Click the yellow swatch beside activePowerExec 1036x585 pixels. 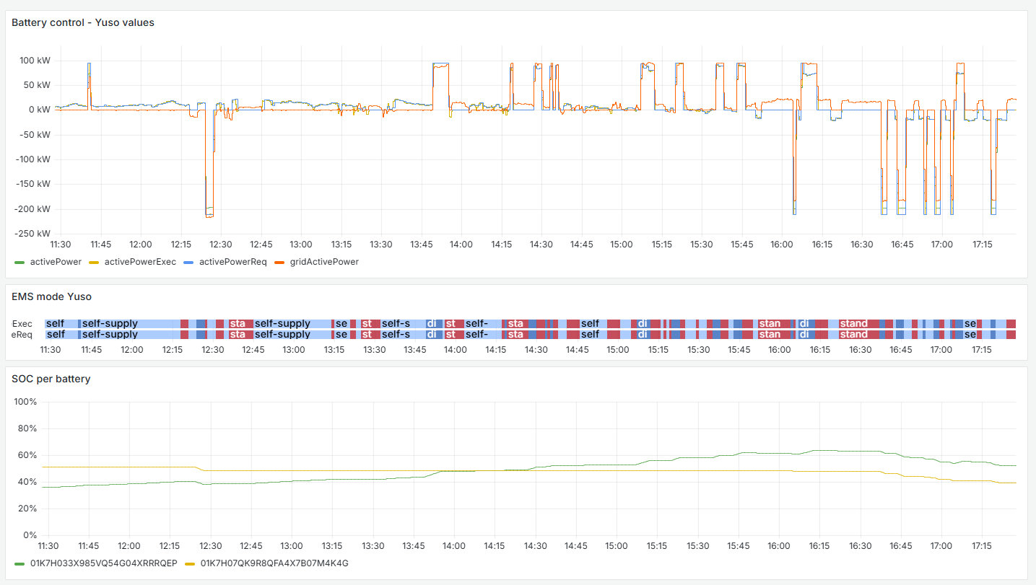coord(94,262)
